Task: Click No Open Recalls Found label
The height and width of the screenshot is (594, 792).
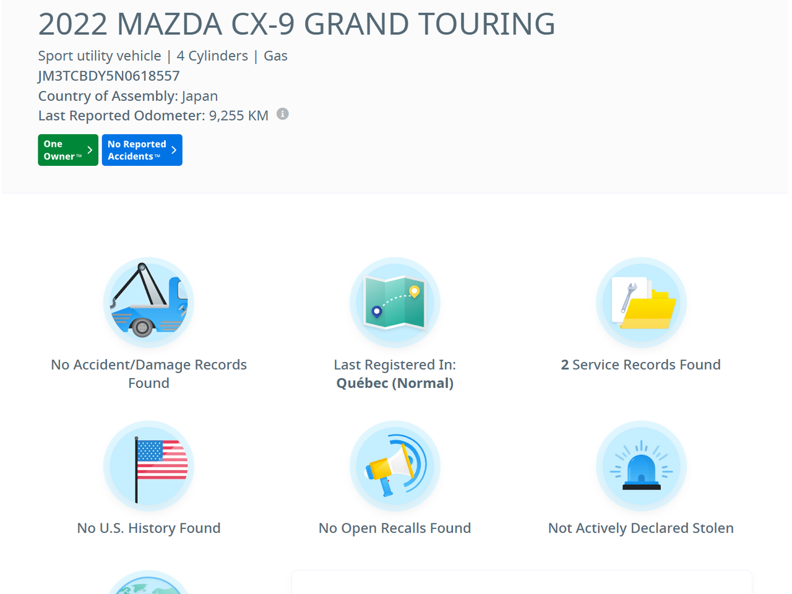Action: (395, 528)
